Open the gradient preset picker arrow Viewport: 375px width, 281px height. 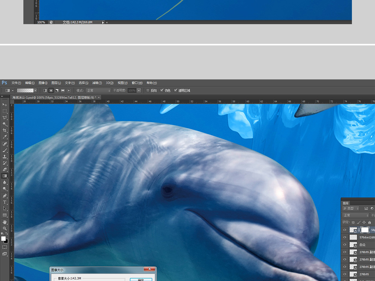[36, 90]
